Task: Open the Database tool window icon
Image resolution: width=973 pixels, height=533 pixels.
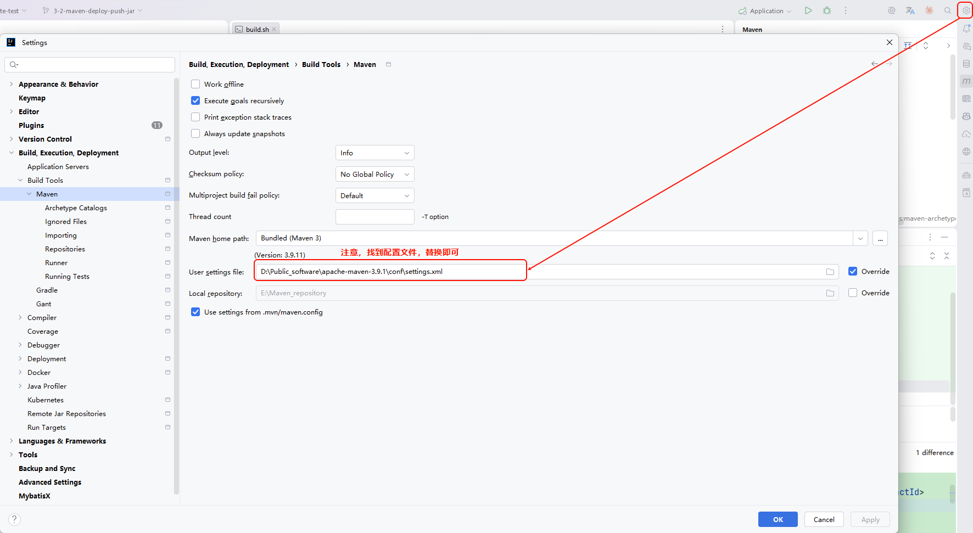Action: pyautogui.click(x=966, y=64)
